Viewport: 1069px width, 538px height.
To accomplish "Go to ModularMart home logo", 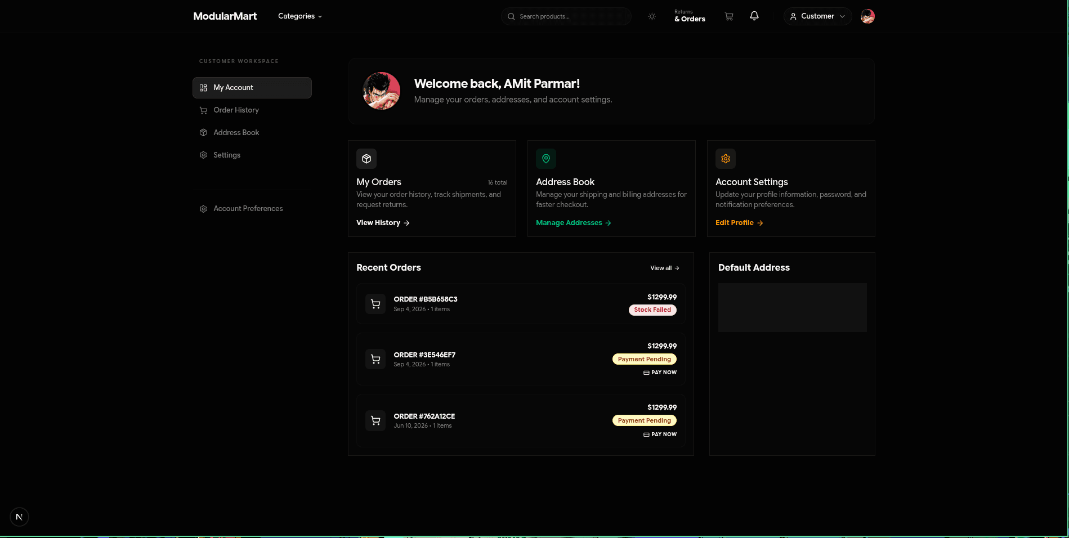I will 225,16.
